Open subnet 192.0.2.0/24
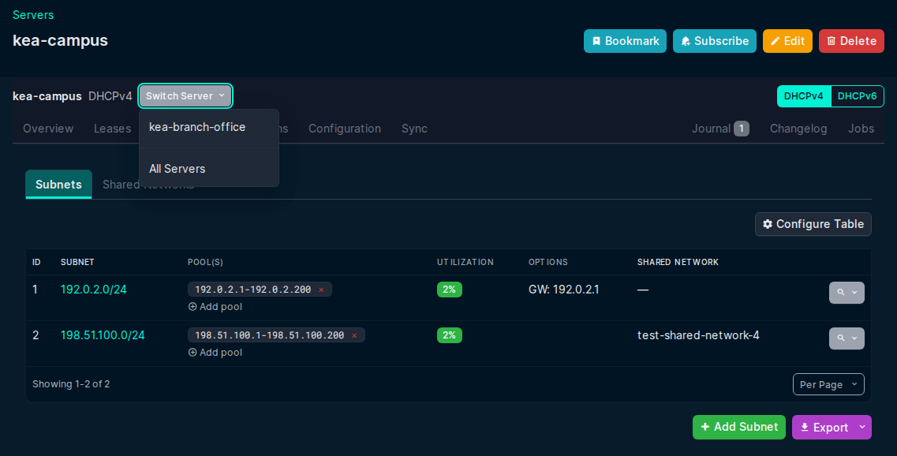The height and width of the screenshot is (456, 897). [93, 290]
